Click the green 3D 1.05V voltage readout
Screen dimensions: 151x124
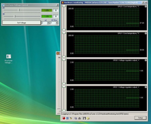click(47, 16)
